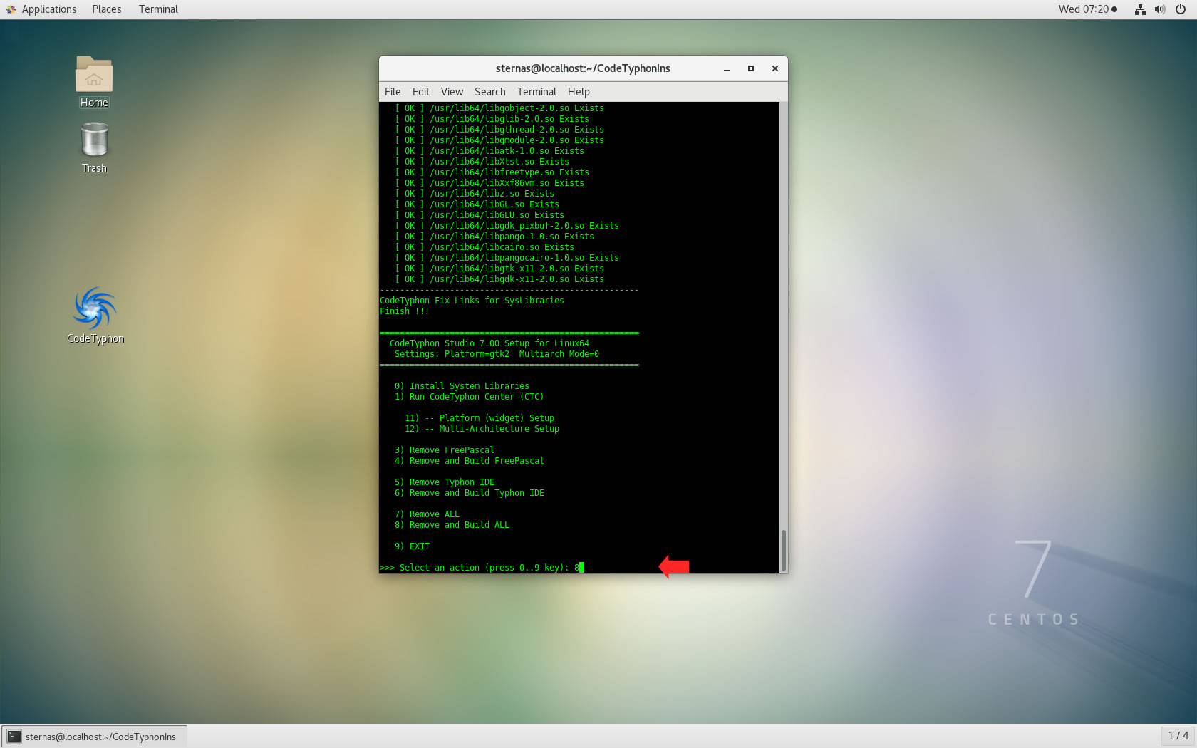This screenshot has height=748, width=1197.
Task: Open the Home folder desktop icon
Action: click(94, 81)
